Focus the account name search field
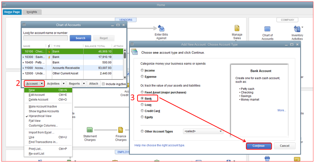The height and width of the screenshot is (164, 315). coord(45,38)
